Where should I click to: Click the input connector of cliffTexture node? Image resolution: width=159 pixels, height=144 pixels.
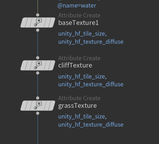pos(38,58)
